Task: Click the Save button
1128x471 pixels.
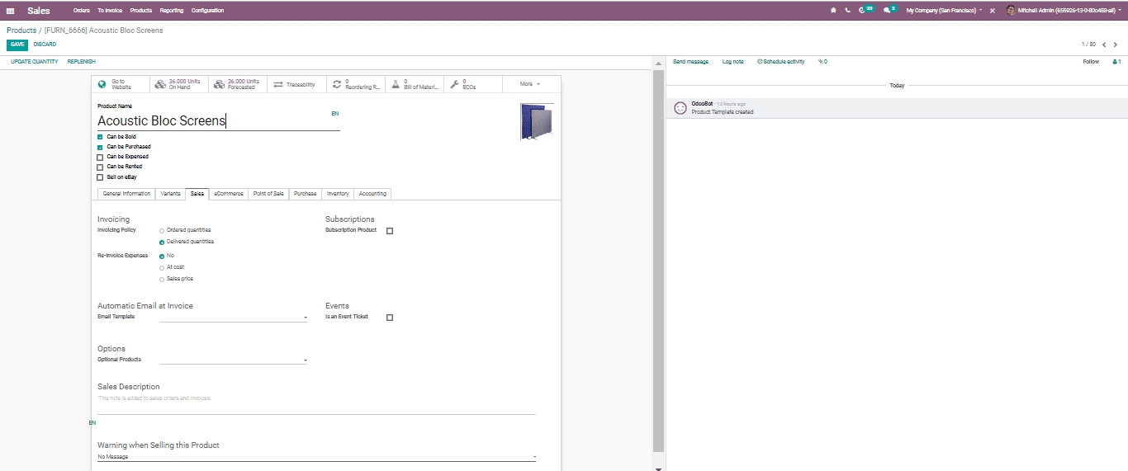Action: (x=17, y=45)
